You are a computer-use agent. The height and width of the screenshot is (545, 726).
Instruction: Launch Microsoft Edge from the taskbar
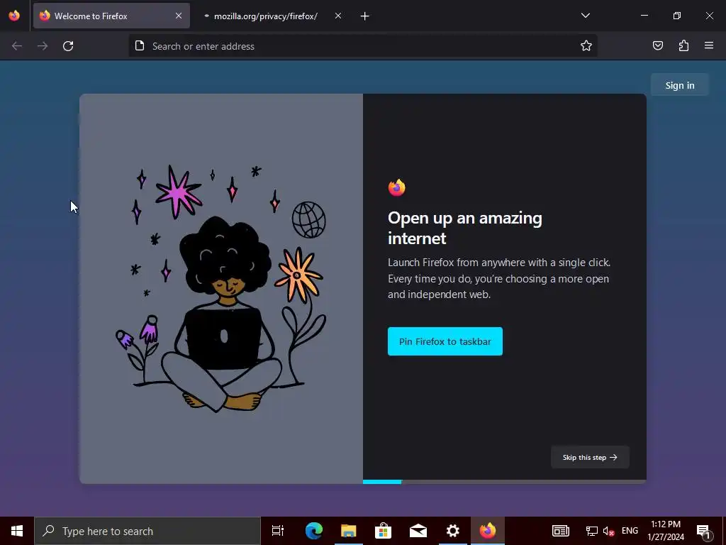pyautogui.click(x=314, y=531)
